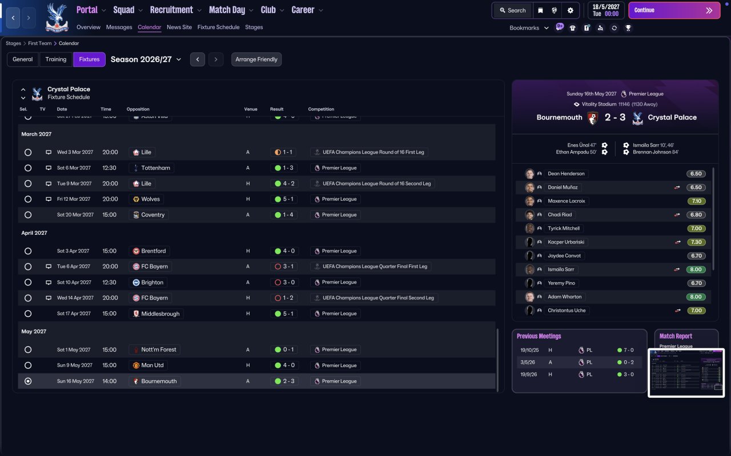Select the Coventry fixture radio button
Image resolution: width=731 pixels, height=456 pixels.
(x=28, y=215)
